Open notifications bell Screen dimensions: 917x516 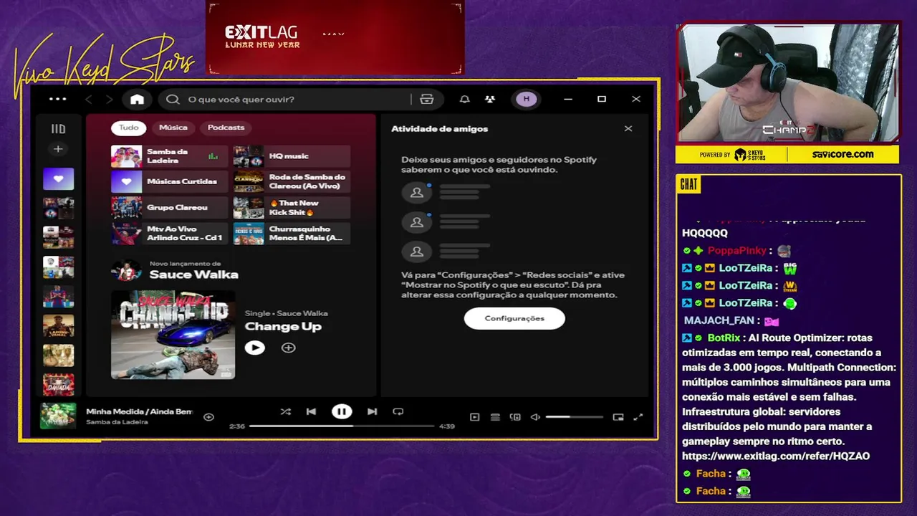coord(465,99)
